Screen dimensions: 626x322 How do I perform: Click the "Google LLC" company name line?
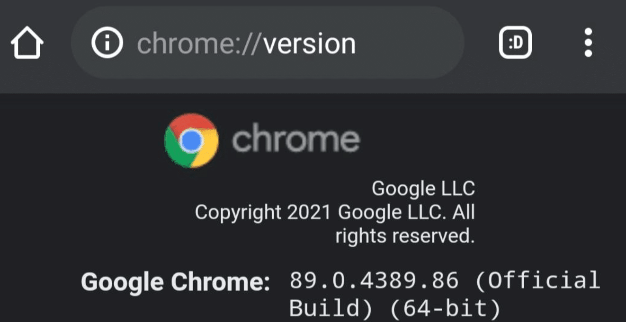click(x=423, y=189)
